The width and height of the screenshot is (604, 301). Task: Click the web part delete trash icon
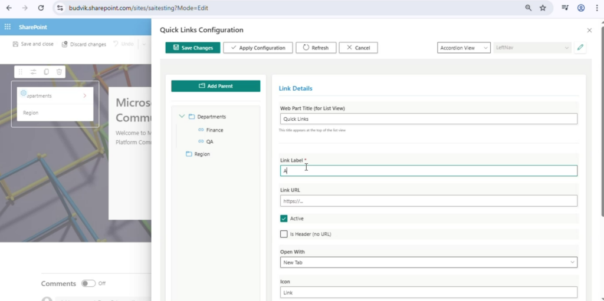(59, 72)
